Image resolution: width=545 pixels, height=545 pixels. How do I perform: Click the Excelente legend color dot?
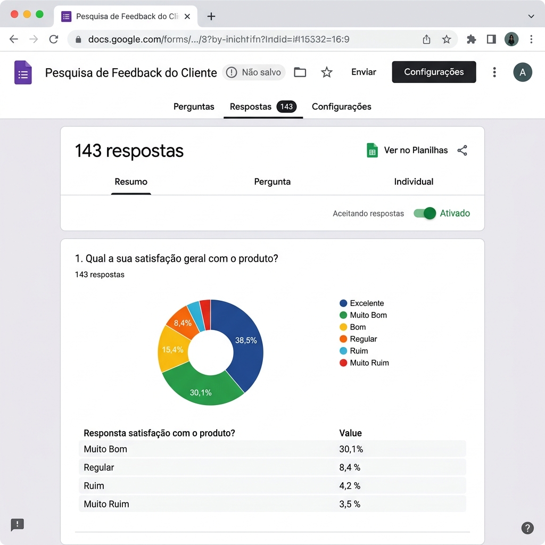[x=343, y=303]
